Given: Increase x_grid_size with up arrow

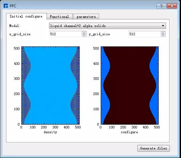Looking at the screenshot, I should click(x=84, y=33).
